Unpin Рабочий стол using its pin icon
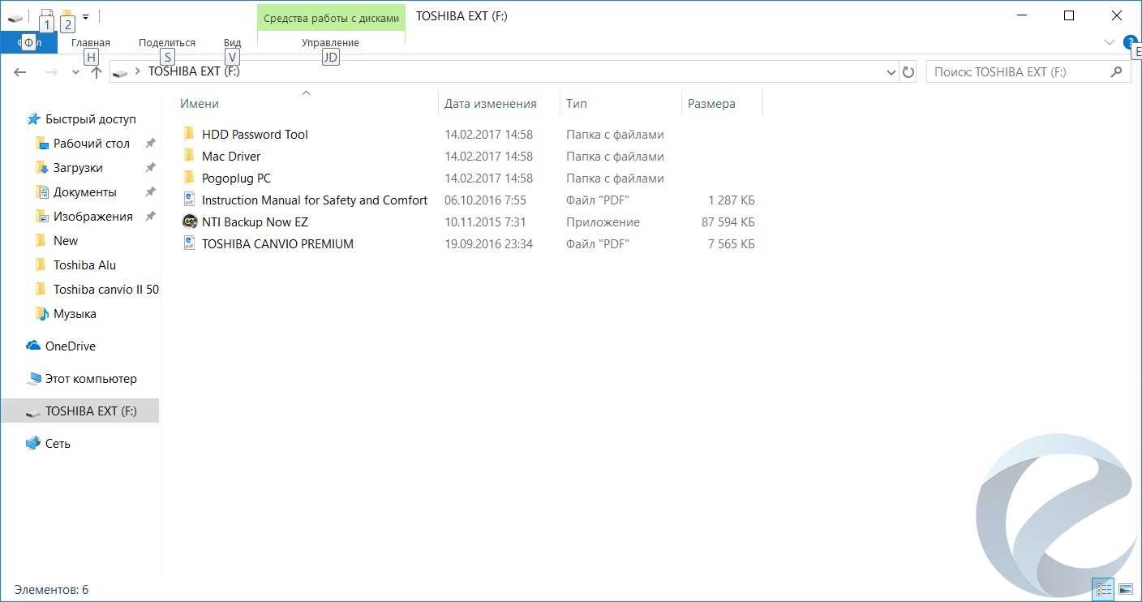 coord(150,144)
